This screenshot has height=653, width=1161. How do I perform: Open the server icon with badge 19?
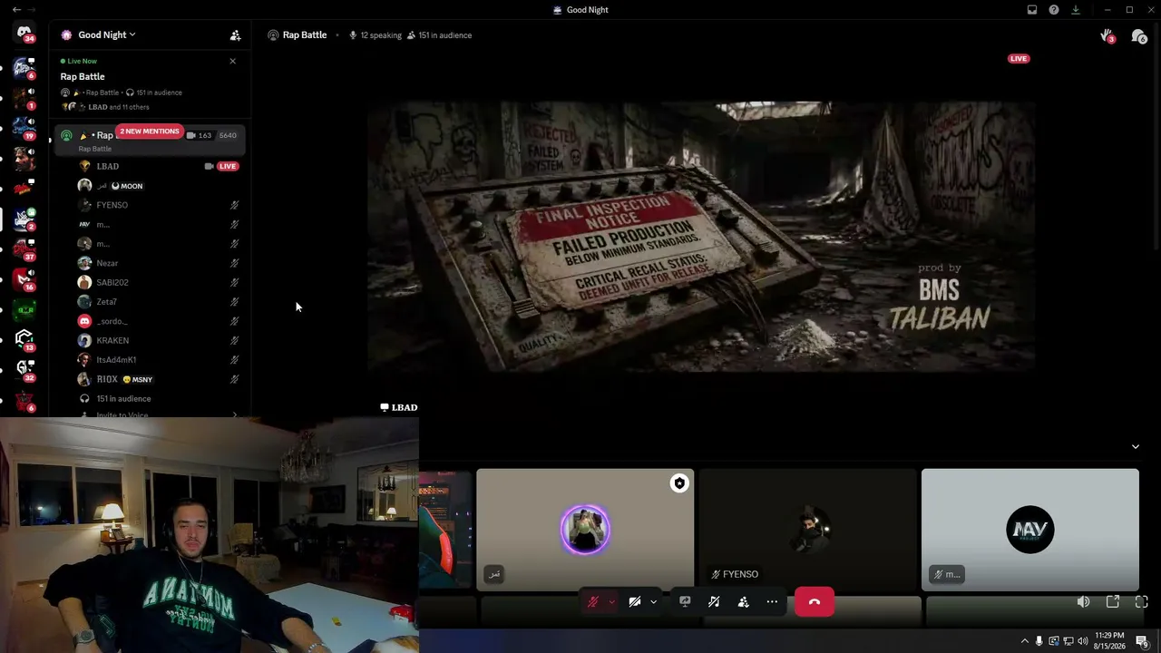24,130
